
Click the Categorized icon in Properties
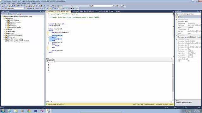(x=177, y=17)
